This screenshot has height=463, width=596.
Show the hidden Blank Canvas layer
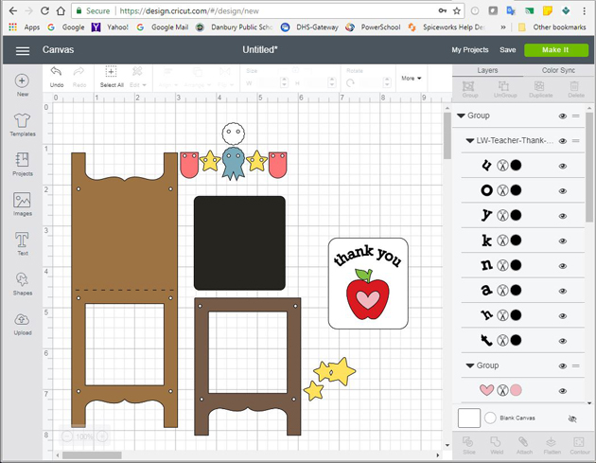pyautogui.click(x=571, y=418)
